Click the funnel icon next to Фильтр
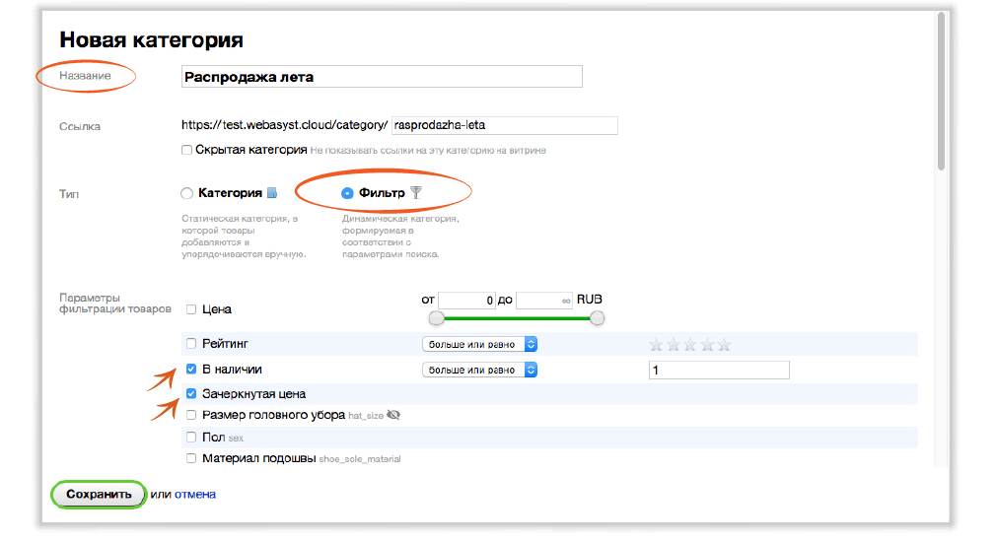Image resolution: width=996 pixels, height=542 pixels. click(x=416, y=193)
